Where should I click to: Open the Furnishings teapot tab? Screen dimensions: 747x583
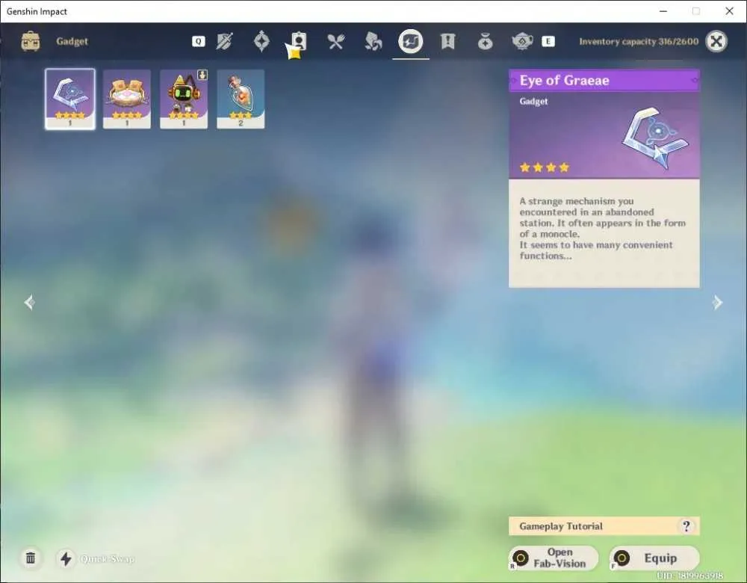522,41
